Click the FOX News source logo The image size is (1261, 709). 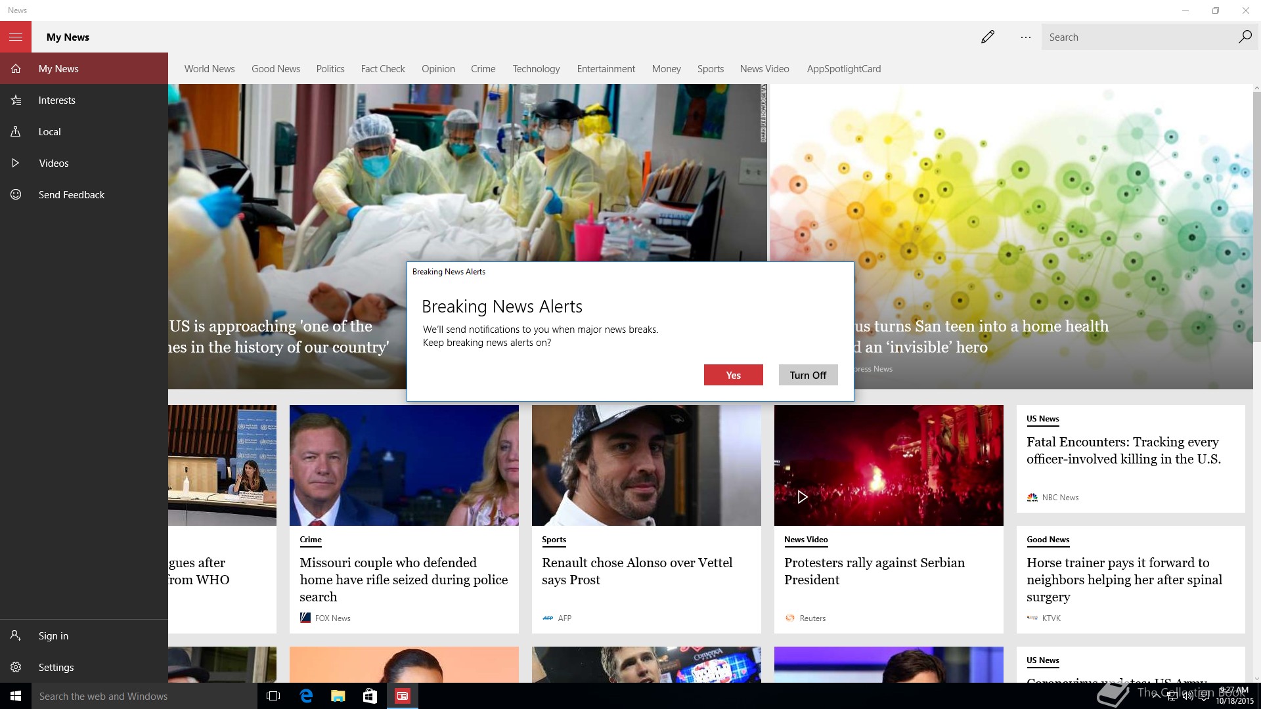(x=305, y=618)
